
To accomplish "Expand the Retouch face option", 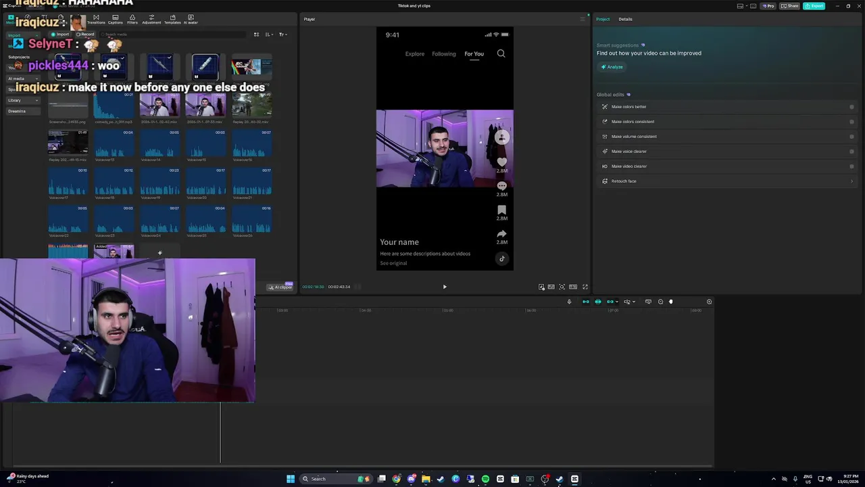I will point(851,181).
